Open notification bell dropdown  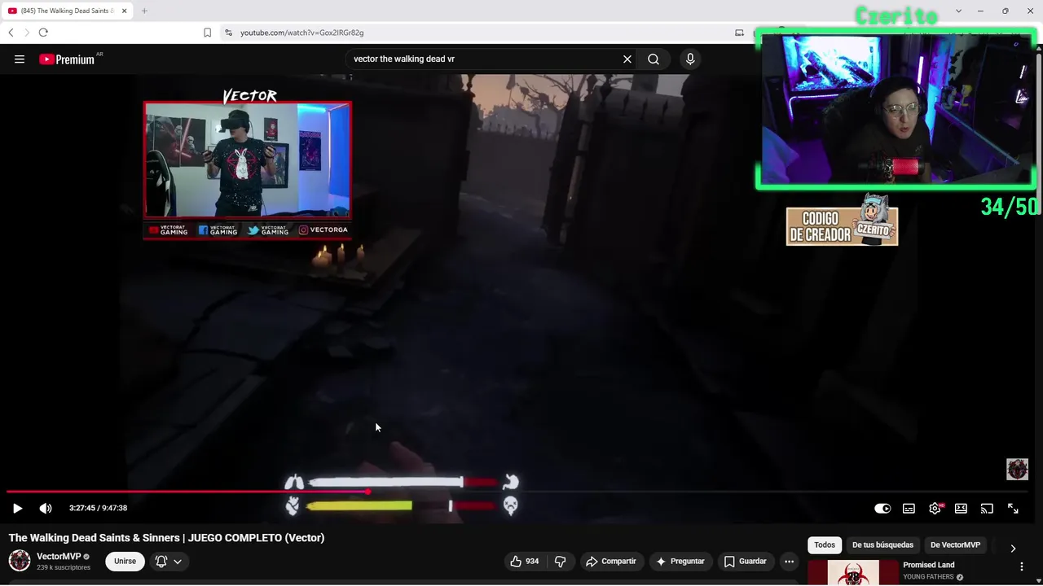pyautogui.click(x=169, y=562)
